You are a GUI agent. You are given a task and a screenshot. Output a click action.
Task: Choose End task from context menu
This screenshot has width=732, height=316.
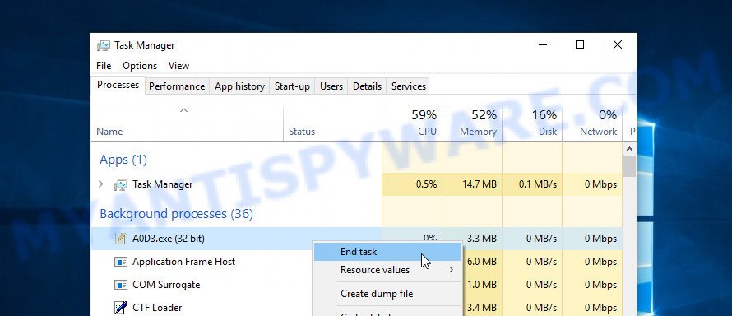pos(387,252)
